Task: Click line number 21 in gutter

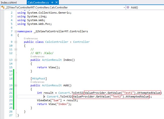Action: [x=11, y=93]
